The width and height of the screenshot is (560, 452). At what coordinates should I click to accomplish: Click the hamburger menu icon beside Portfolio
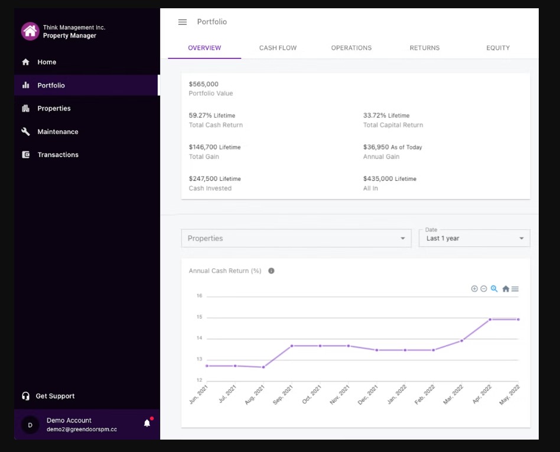[183, 22]
